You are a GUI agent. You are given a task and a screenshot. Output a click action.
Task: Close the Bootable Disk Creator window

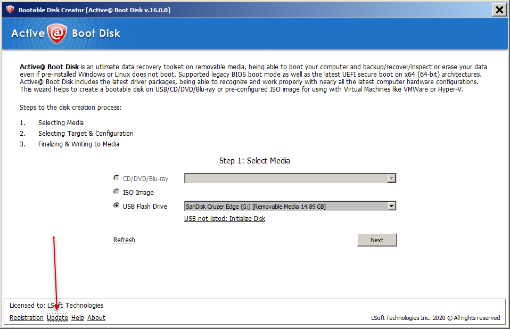tap(499, 10)
